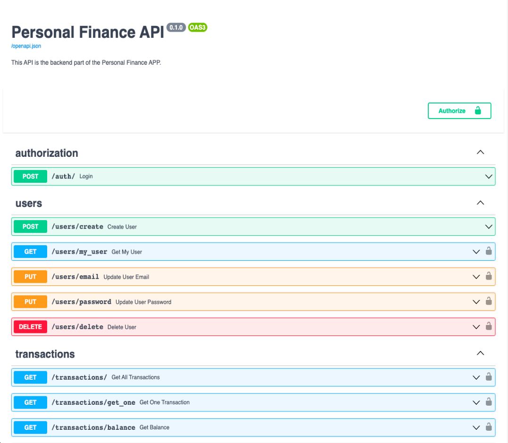508x443 pixels.
Task: Click the lock on Update User Password
Action: (489, 301)
